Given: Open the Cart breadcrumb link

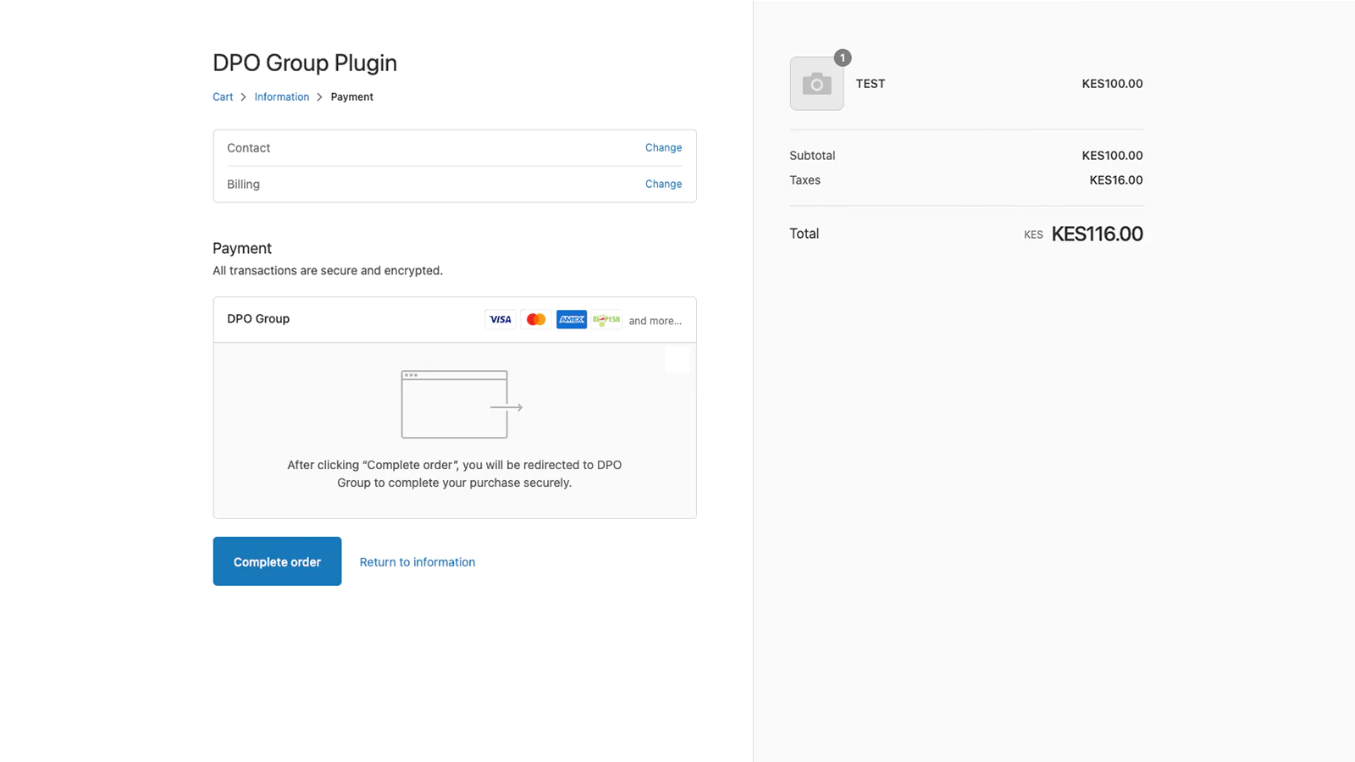Looking at the screenshot, I should tap(223, 97).
